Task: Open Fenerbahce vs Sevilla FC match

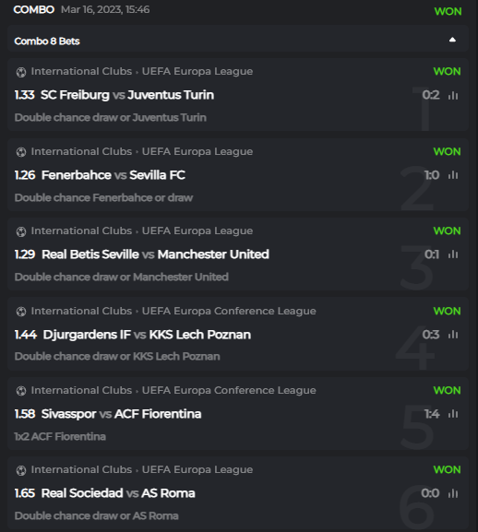Action: click(114, 175)
